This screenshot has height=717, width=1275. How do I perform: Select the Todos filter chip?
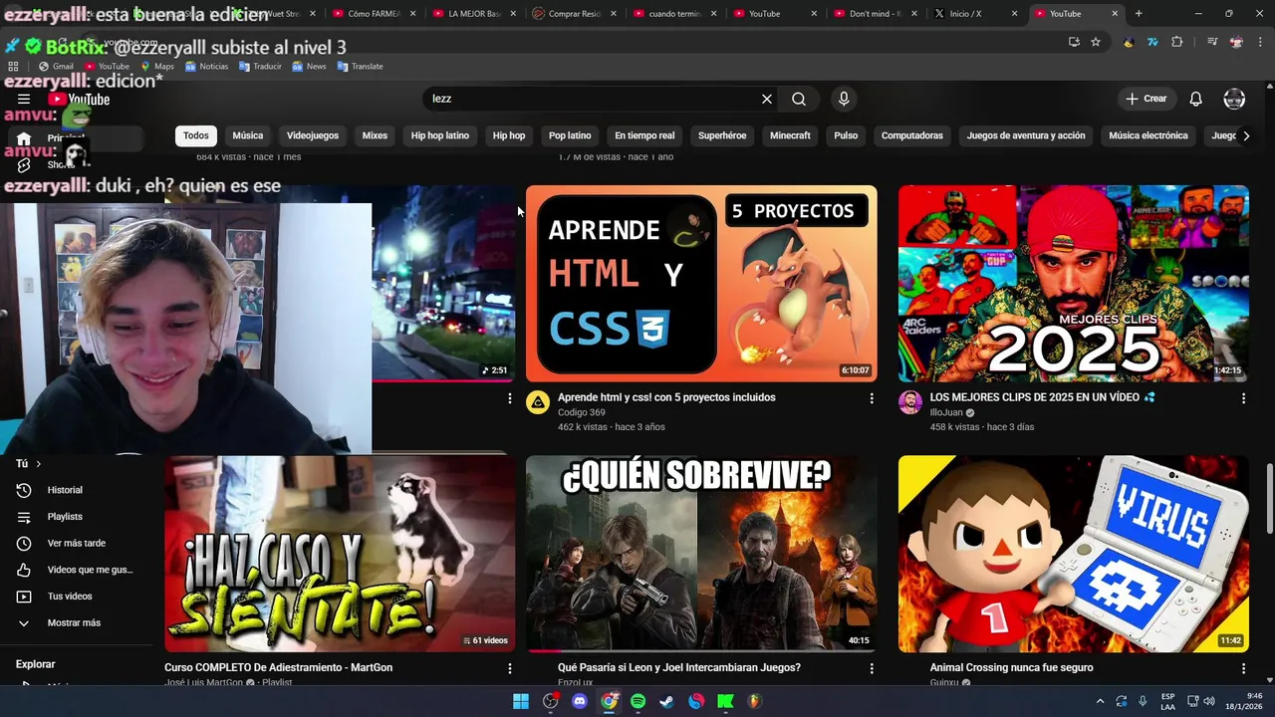[196, 135]
